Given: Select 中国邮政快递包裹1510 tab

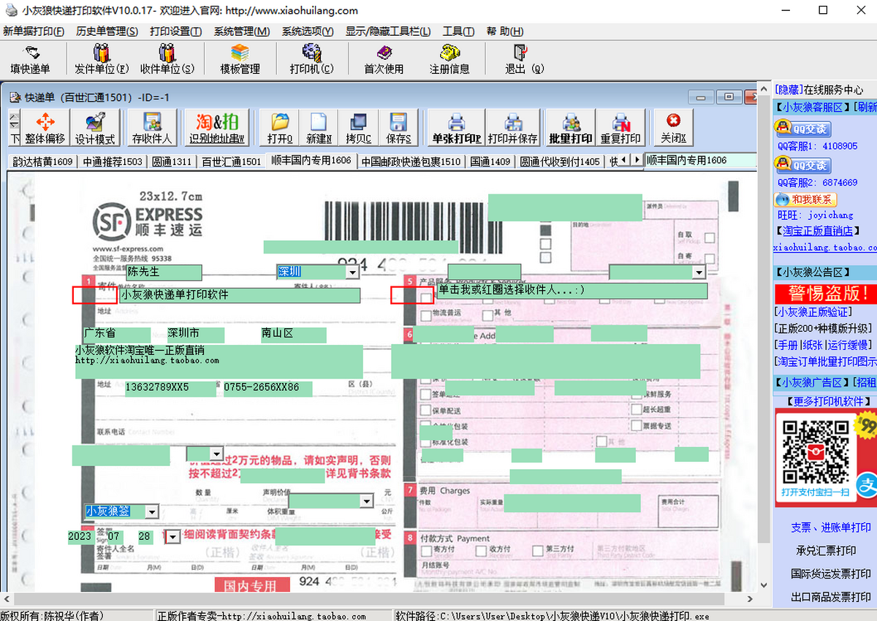Looking at the screenshot, I should [x=411, y=161].
